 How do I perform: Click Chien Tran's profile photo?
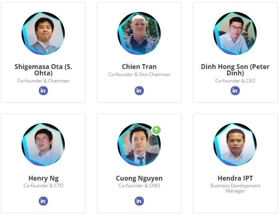139,33
